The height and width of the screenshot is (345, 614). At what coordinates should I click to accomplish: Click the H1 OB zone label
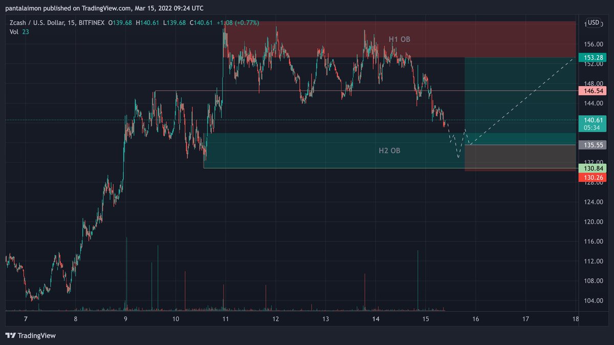coord(399,39)
